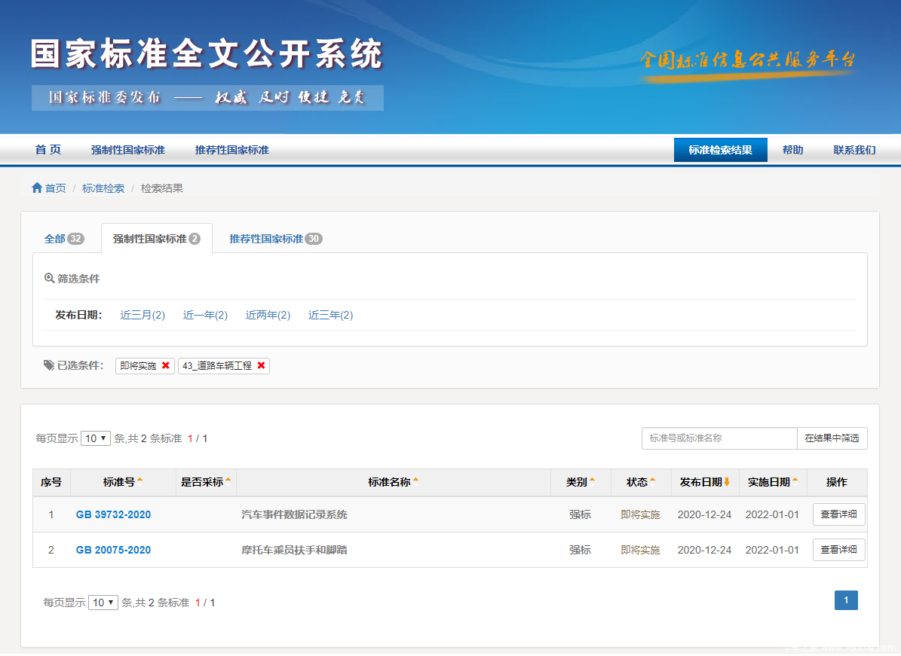The image size is (901, 656).
Task: View details for GB 39732-2020
Action: pos(838,514)
